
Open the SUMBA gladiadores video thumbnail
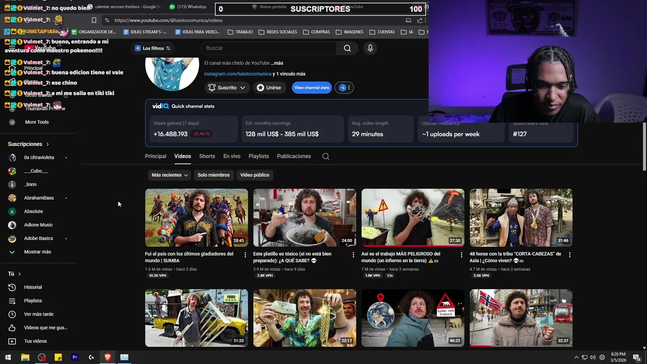point(197,217)
